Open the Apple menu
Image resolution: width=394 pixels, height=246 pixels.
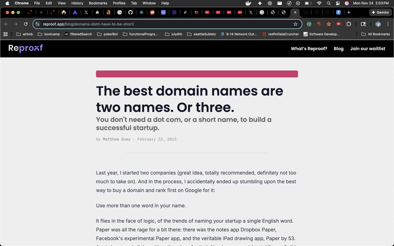point(7,3)
